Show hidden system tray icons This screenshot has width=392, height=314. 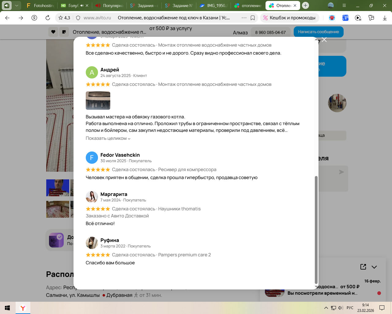326,308
